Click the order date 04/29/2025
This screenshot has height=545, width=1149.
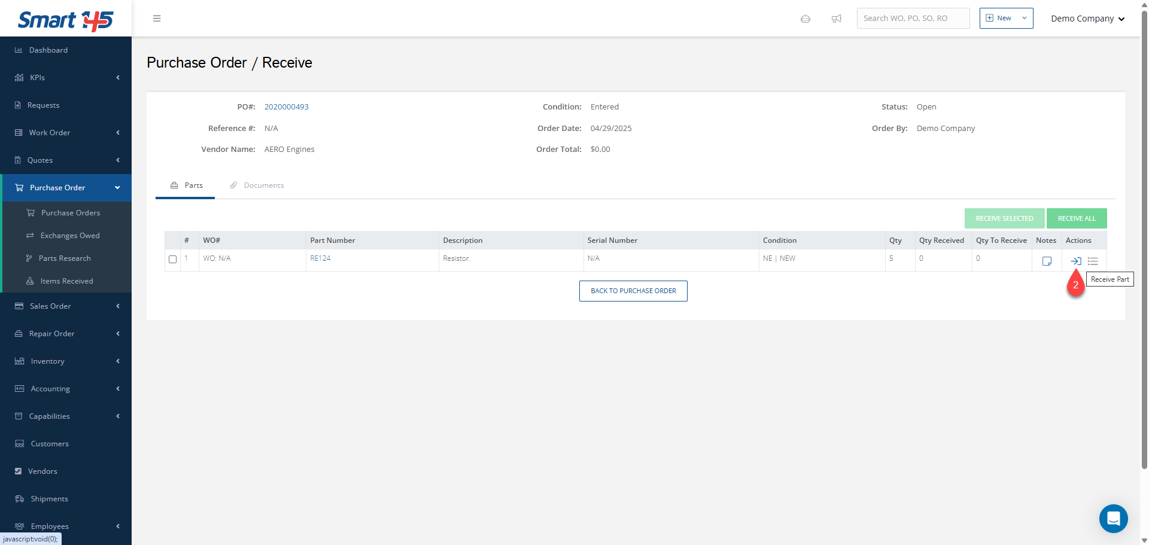click(611, 129)
